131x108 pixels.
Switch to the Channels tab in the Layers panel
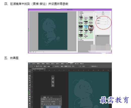coord(48,97)
